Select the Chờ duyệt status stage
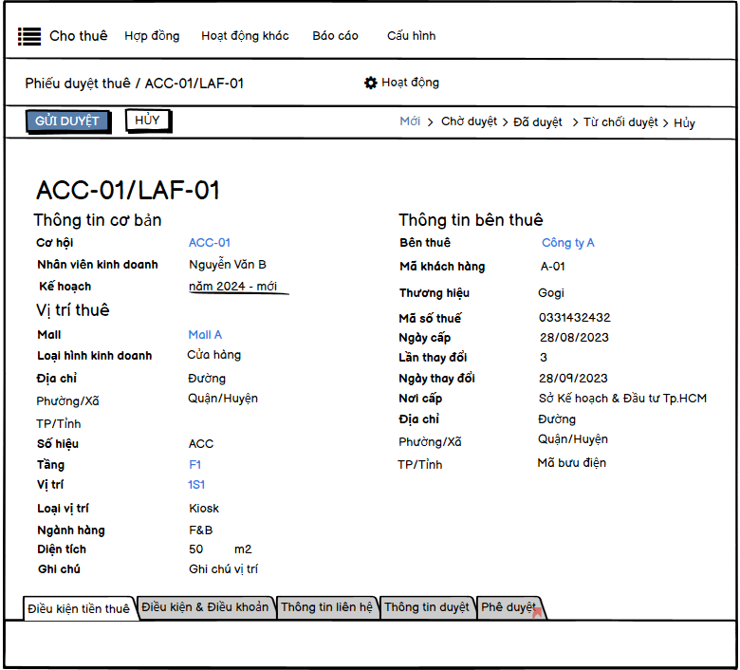 pos(469,121)
